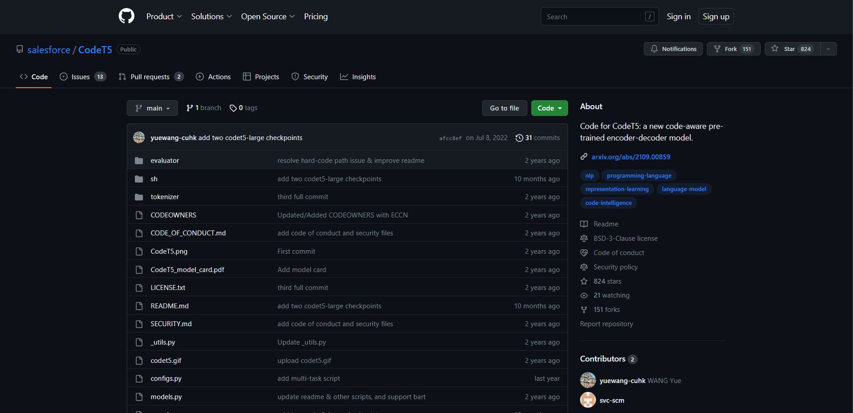Click the yuewang-cuhk avatar in contributors
853x413 pixels.
(x=588, y=381)
